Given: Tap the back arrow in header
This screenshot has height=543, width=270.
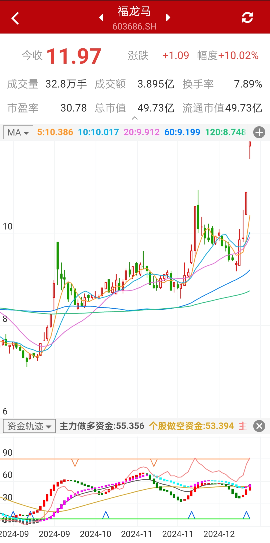Looking at the screenshot, I should pyautogui.click(x=15, y=18).
